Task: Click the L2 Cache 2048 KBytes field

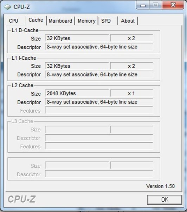Action: (77, 93)
